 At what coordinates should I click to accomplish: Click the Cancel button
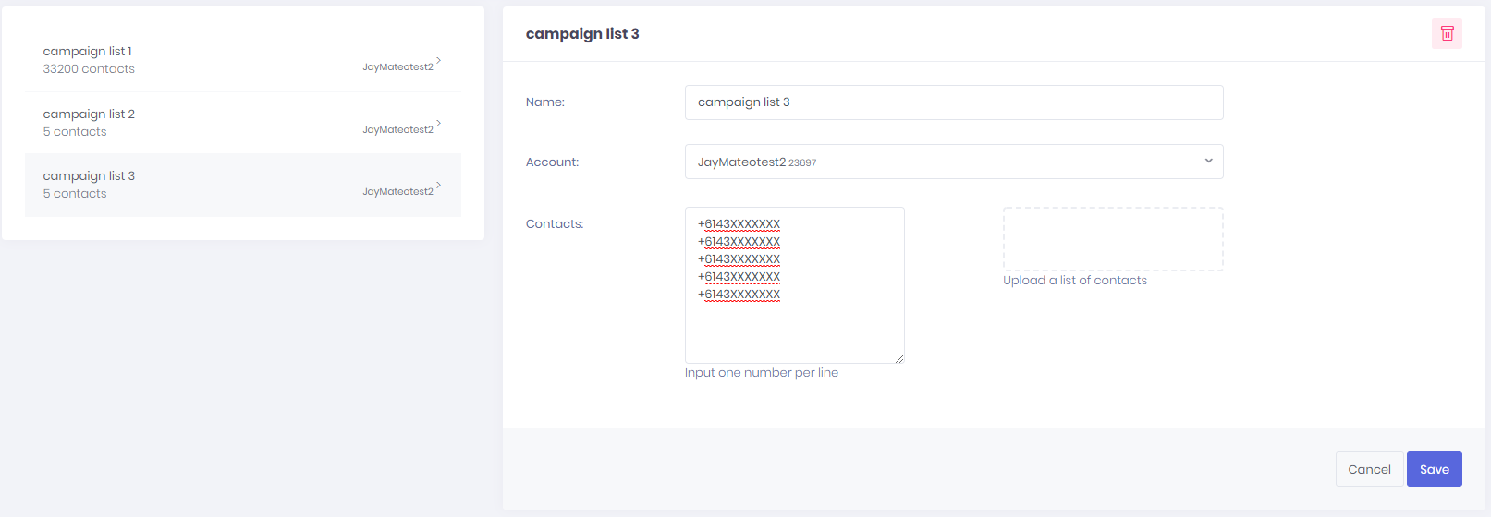tap(1369, 469)
